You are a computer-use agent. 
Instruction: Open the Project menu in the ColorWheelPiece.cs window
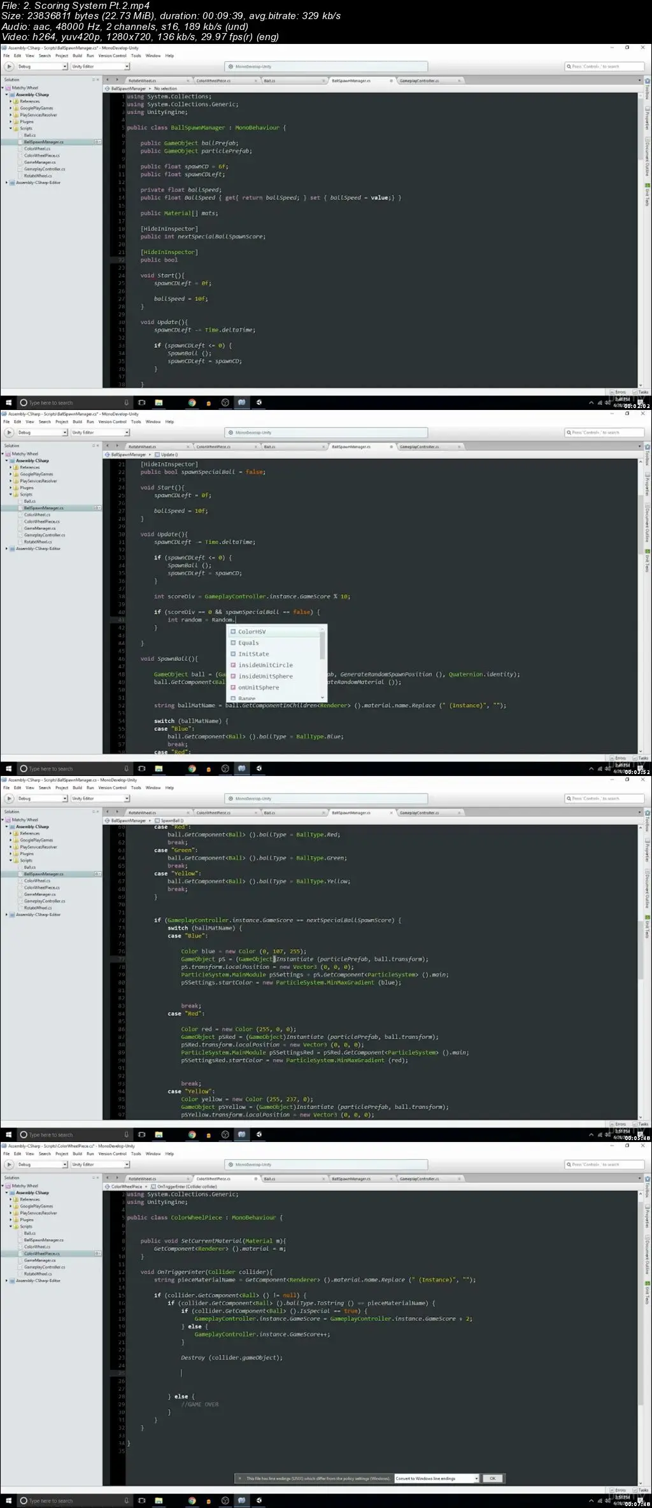(62, 1153)
